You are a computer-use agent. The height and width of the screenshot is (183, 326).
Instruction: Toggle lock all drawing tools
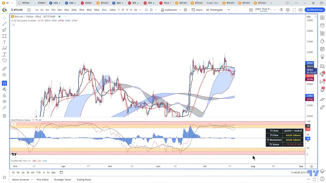(4, 96)
